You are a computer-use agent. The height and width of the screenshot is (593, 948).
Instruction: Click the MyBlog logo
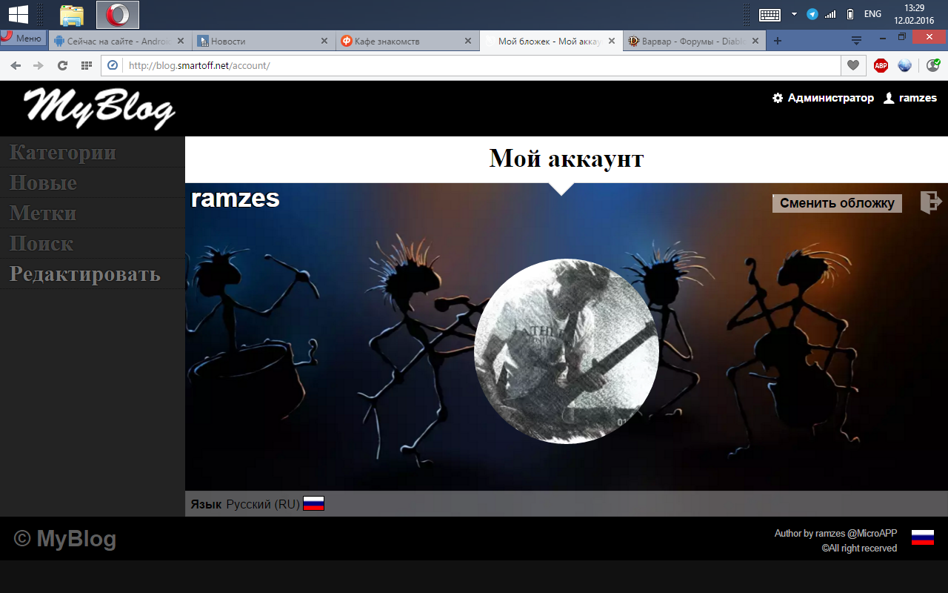[x=100, y=108]
